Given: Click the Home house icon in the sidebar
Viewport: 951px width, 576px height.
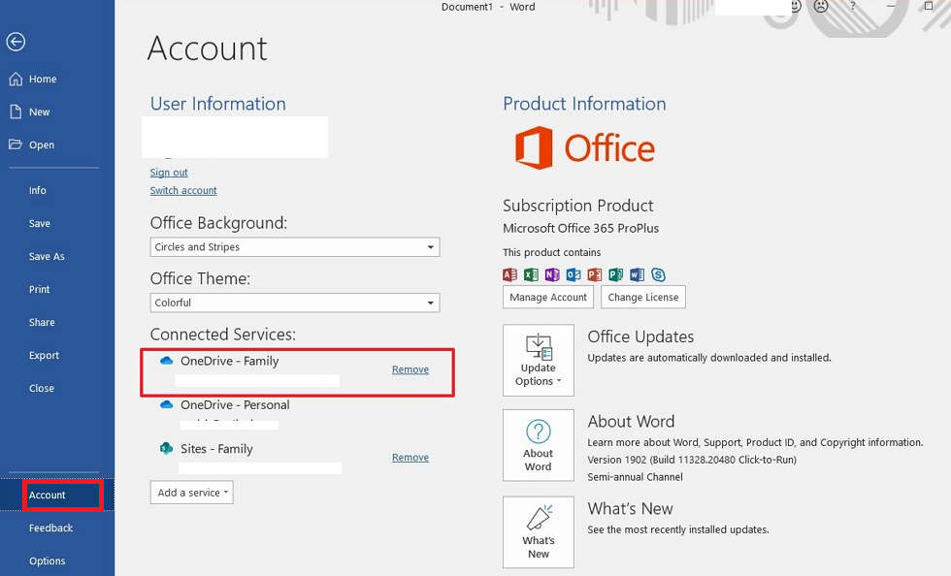Looking at the screenshot, I should point(16,79).
